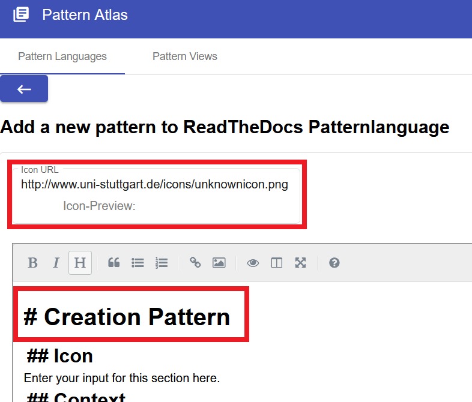472x402 pixels.
Task: Click the 'Icon-Preview:' label
Action: (99, 206)
